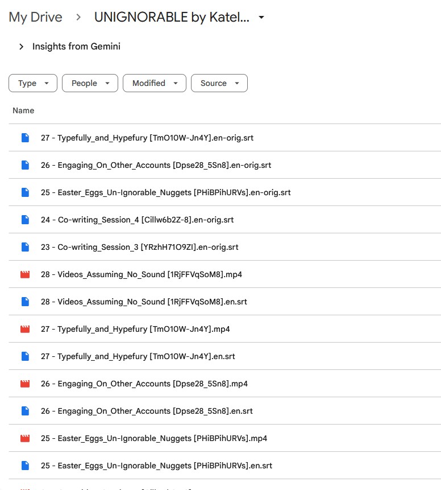
Task: Open the People filter dropdown
Action: (90, 83)
